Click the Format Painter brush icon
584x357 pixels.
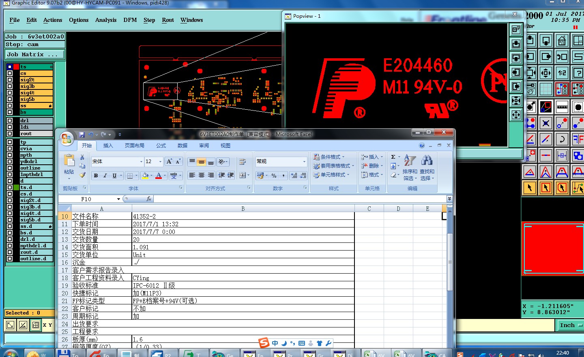[82, 175]
